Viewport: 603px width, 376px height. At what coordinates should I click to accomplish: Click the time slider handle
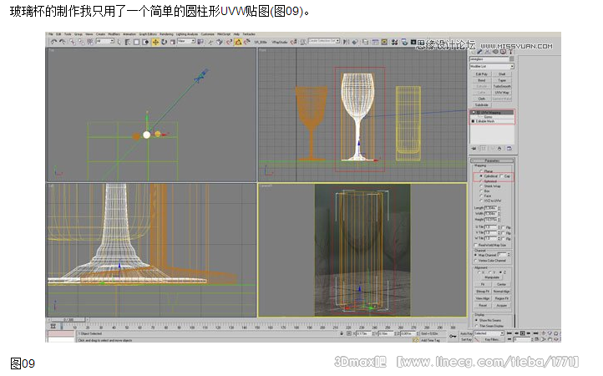pyautogui.click(x=68, y=319)
